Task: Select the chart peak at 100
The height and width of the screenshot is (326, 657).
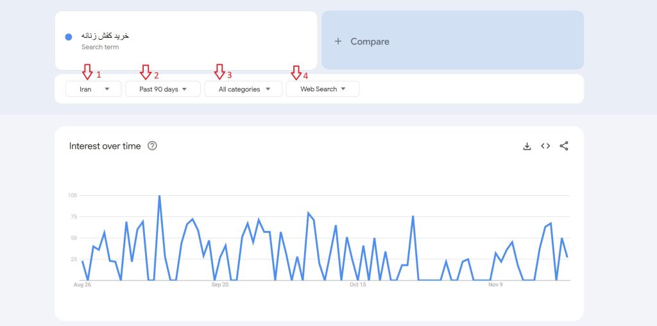Action: coord(159,196)
